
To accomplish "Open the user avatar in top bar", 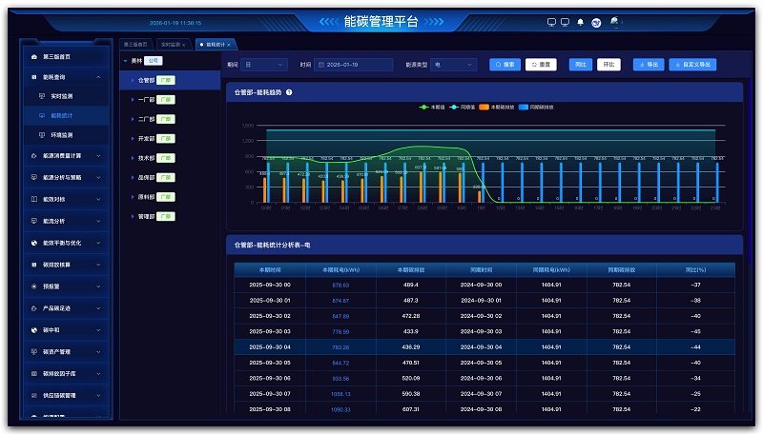I will [615, 22].
